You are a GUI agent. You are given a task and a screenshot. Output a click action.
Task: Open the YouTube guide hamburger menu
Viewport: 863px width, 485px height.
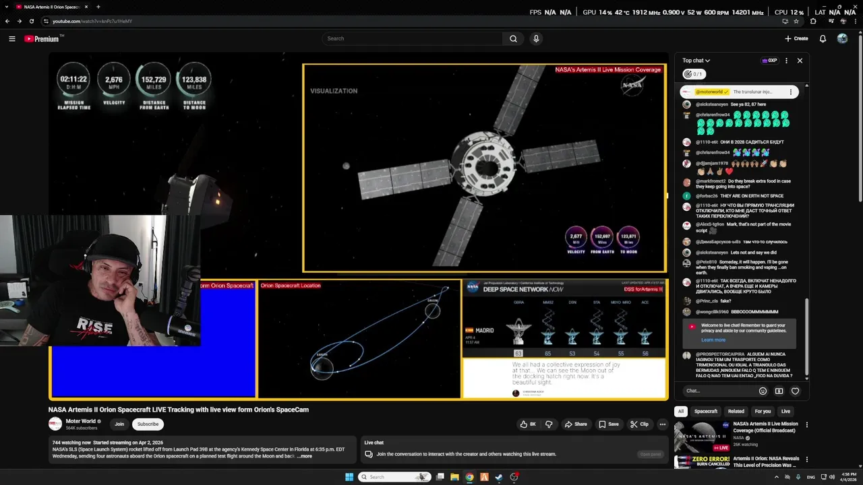(x=11, y=38)
